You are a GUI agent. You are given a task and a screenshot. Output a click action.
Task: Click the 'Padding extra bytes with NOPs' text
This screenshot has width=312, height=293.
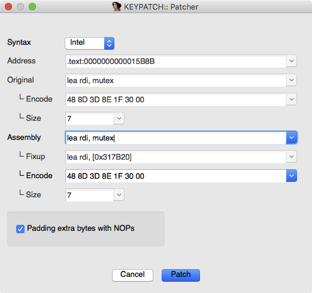pyautogui.click(x=81, y=228)
